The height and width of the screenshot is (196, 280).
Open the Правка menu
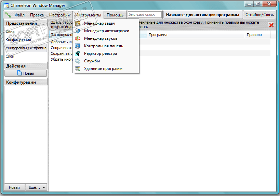point(37,15)
